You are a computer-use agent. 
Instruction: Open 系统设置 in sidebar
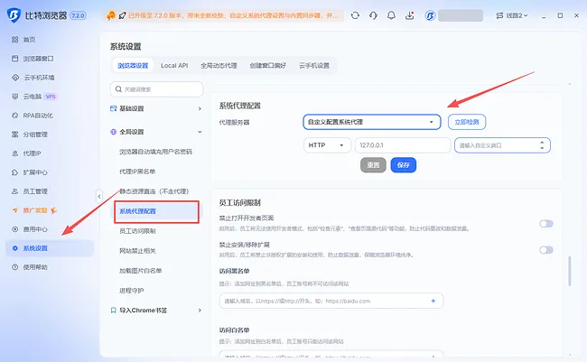click(50, 248)
